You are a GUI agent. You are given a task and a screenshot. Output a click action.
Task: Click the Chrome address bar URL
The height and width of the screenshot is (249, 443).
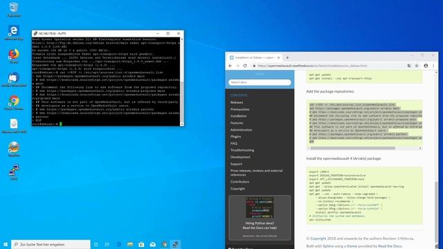[312, 66]
